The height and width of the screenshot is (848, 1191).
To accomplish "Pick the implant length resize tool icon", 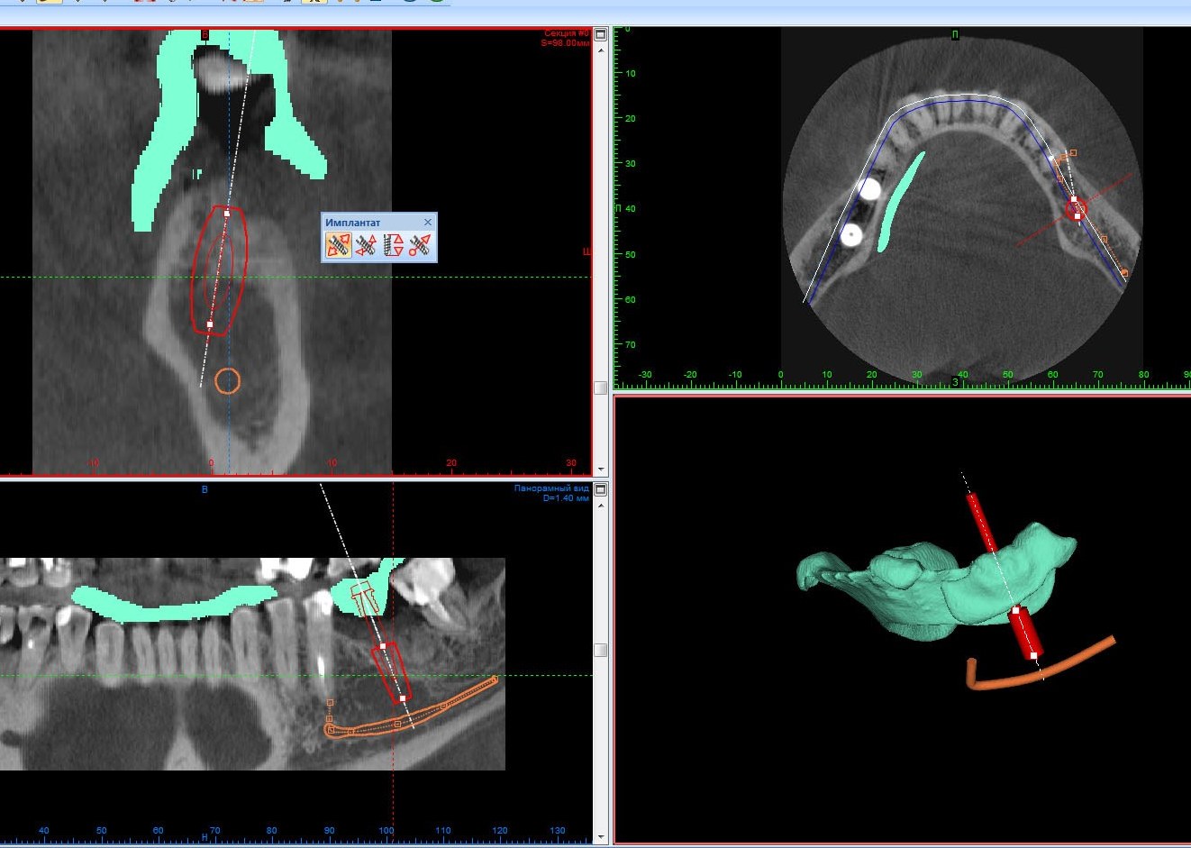I will [x=393, y=244].
